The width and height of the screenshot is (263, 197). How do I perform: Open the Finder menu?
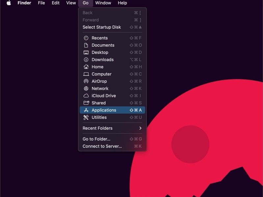tap(24, 3)
